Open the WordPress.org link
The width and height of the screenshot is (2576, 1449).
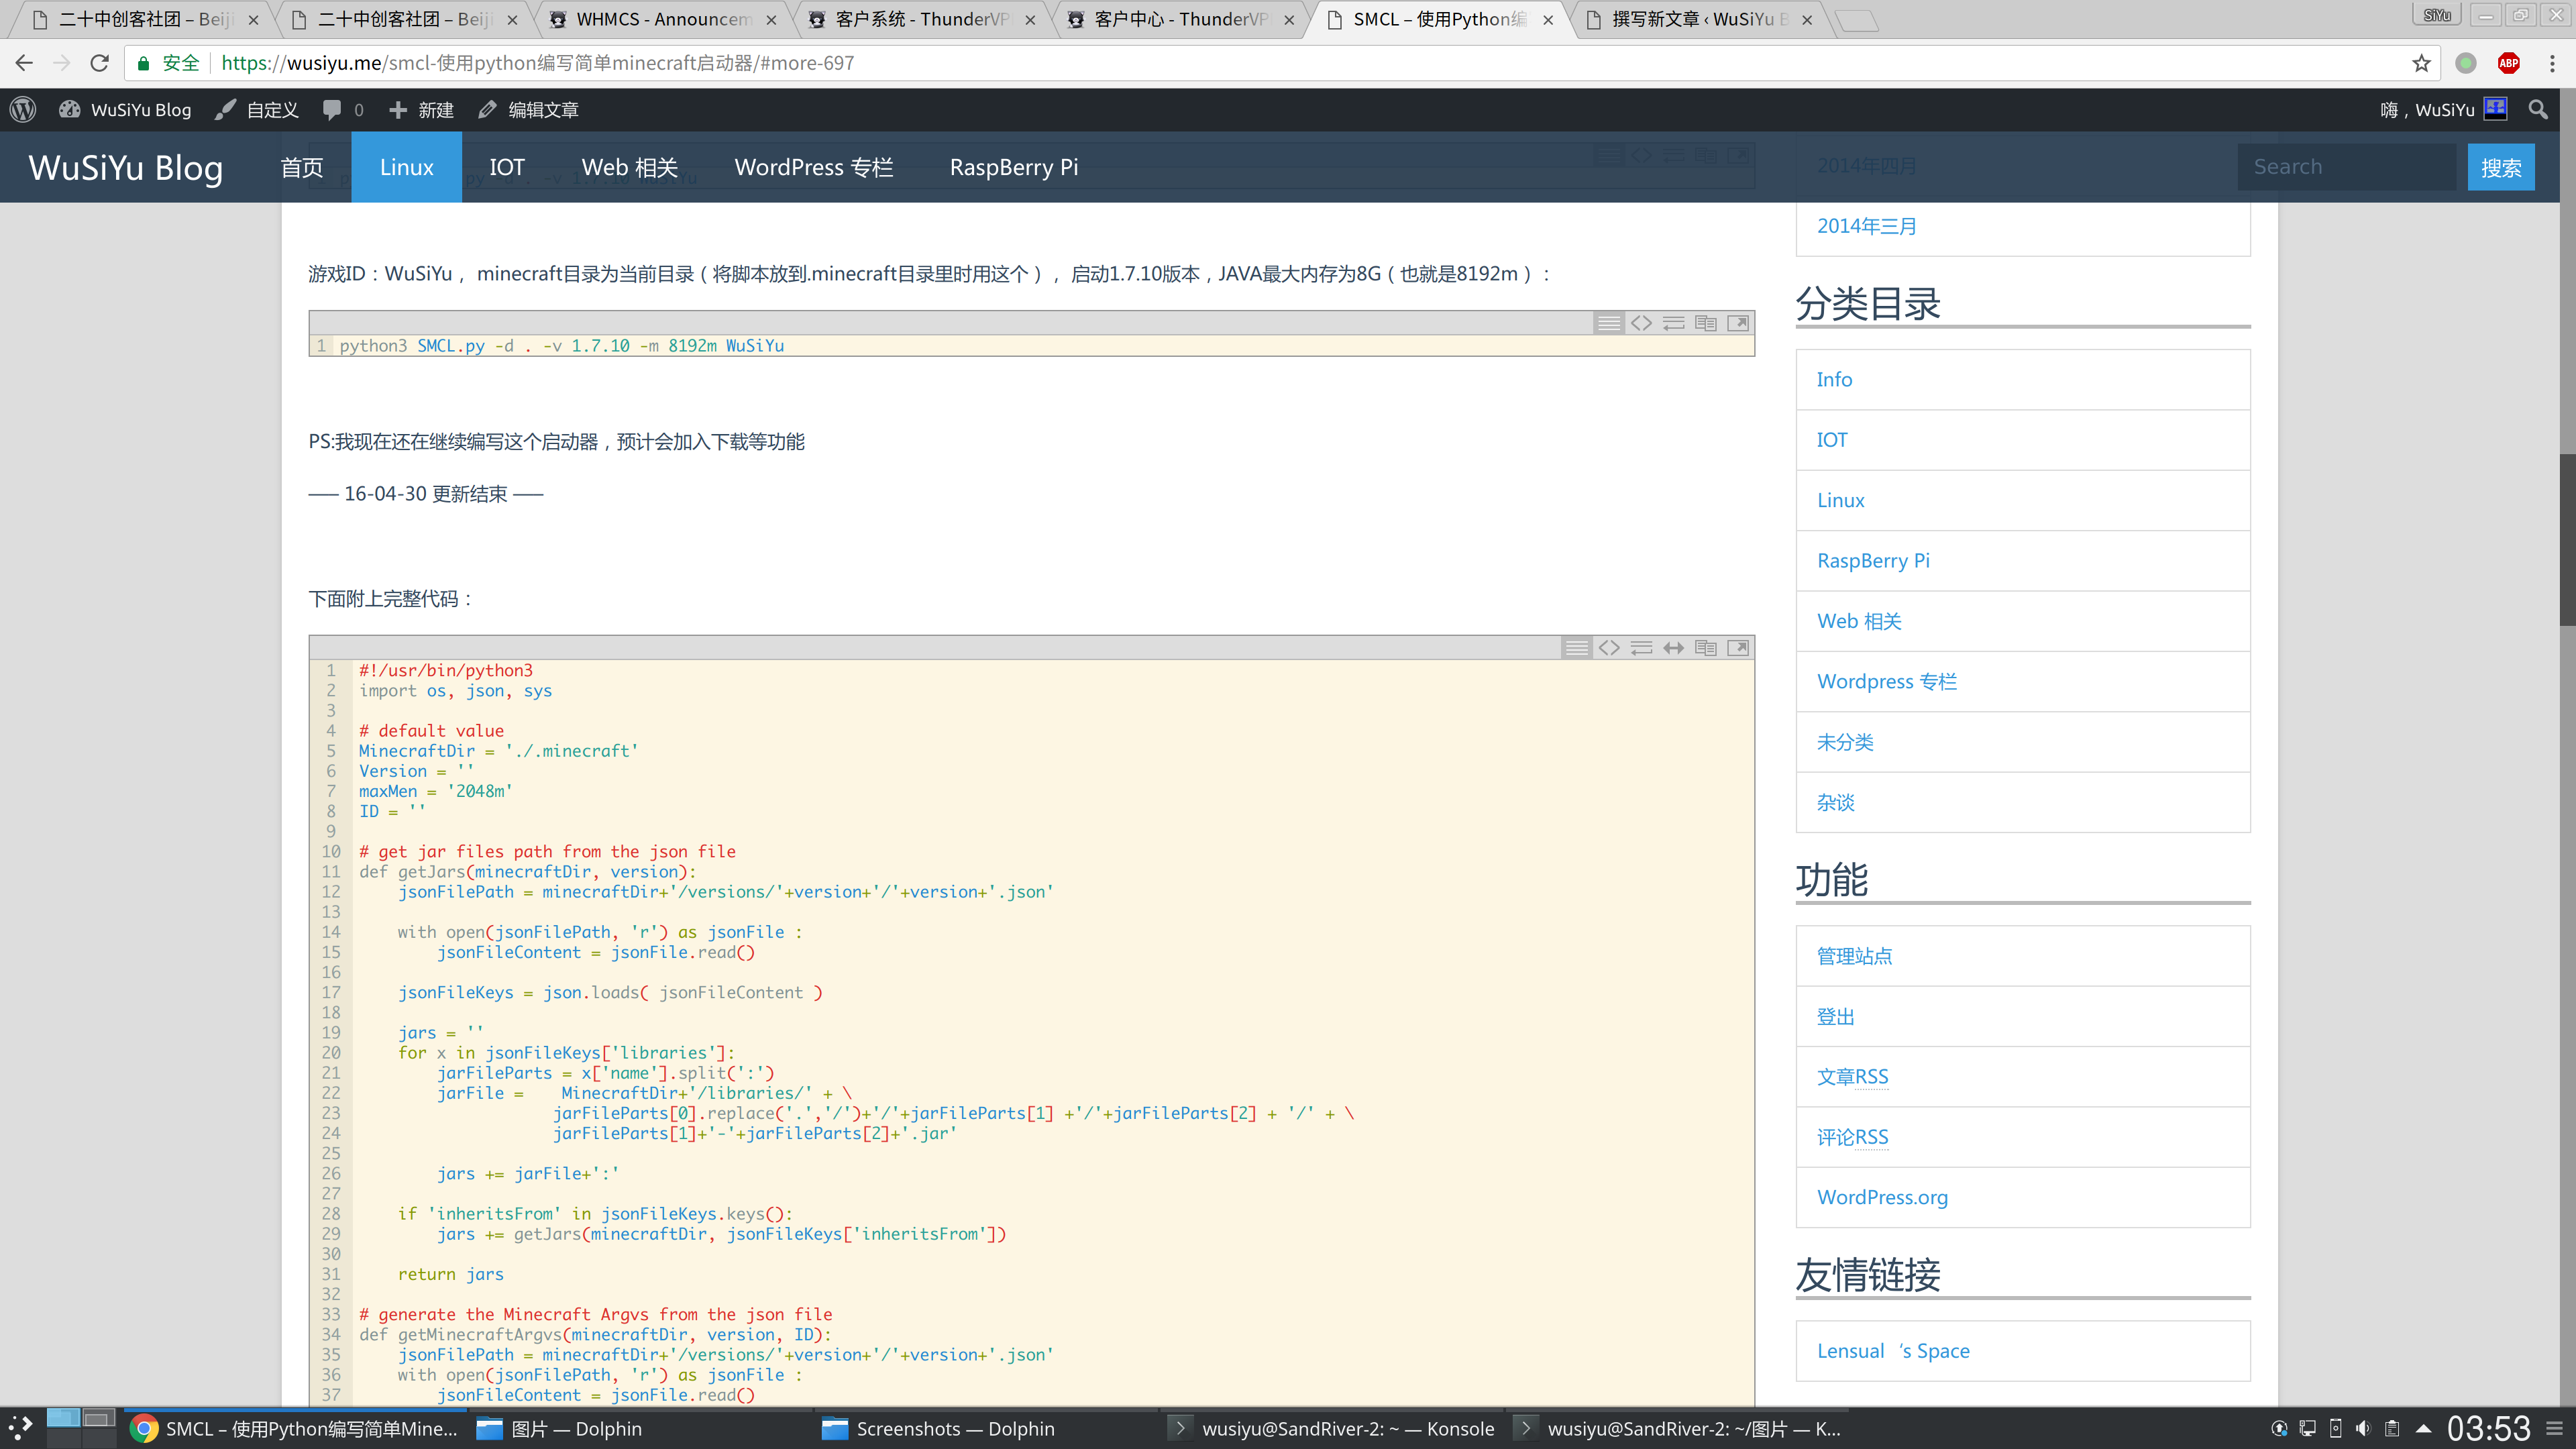(x=1882, y=1197)
